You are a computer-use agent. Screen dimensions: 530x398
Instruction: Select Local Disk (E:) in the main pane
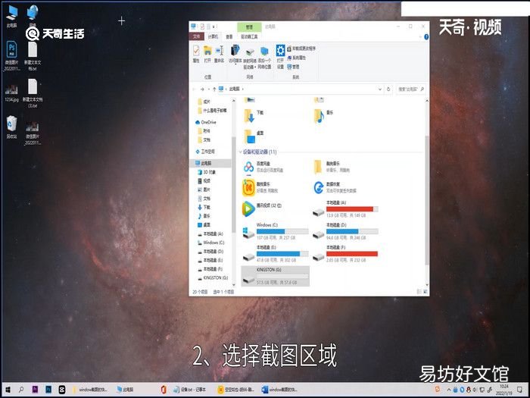click(275, 254)
